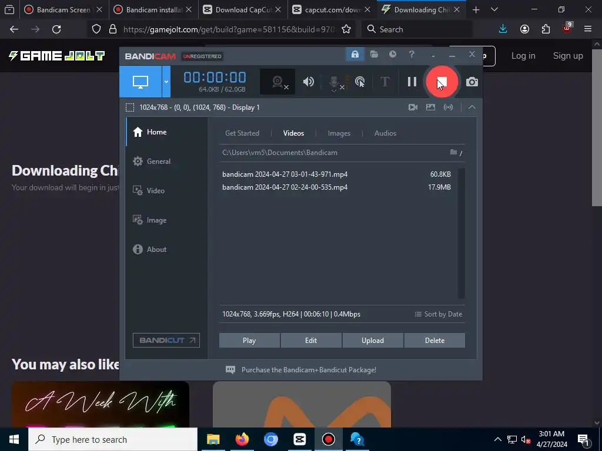Switch to Get Started tab
This screenshot has height=451, width=602.
242,133
